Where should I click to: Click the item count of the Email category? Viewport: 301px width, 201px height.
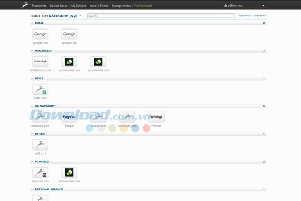pos(264,23)
